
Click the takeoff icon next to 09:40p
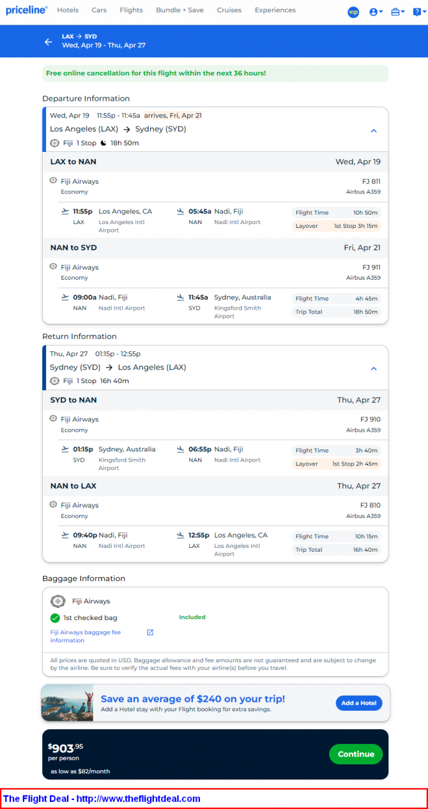[x=65, y=535]
